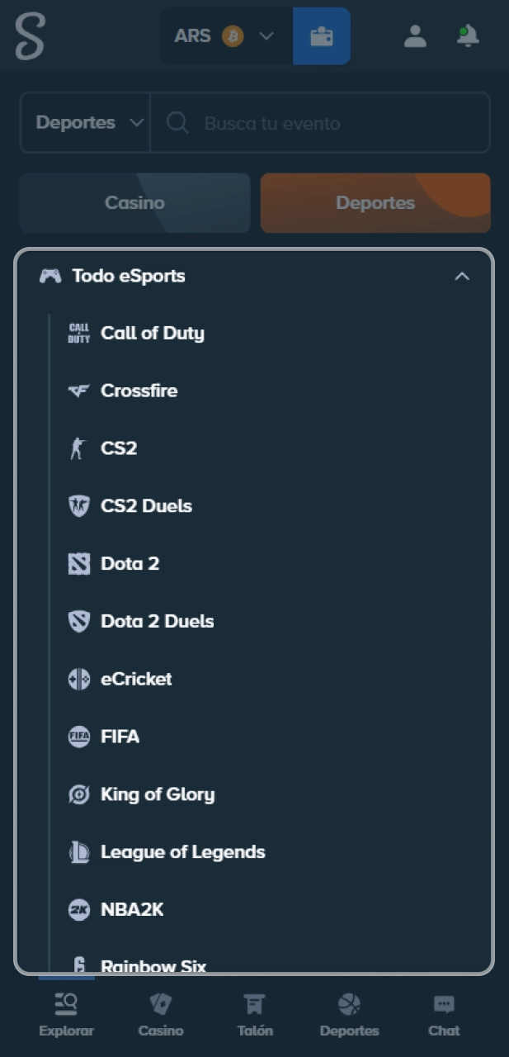This screenshot has height=1057, width=509.
Task: Select the Call of Duty game icon
Action: coord(78,333)
